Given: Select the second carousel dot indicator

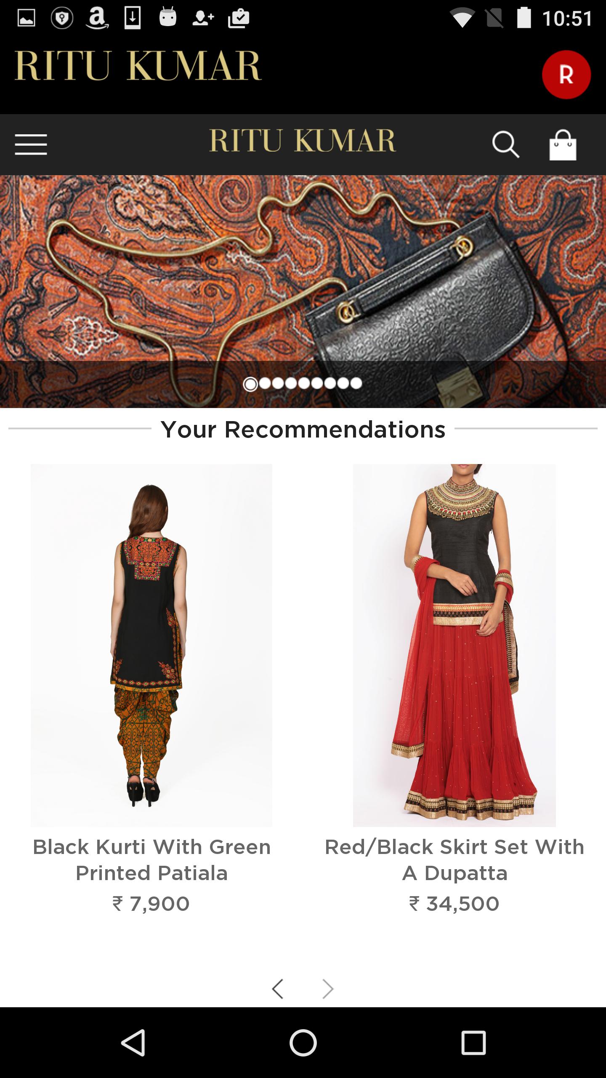Looking at the screenshot, I should pos(265,383).
